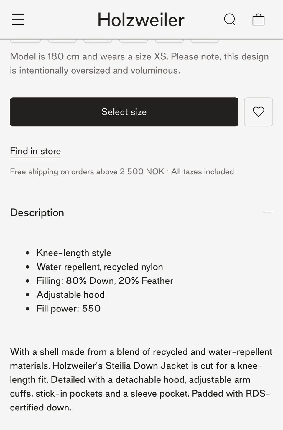Viewport: 283px width, 430px height.
Task: Open the hamburger navigation menu
Action: pyautogui.click(x=18, y=20)
